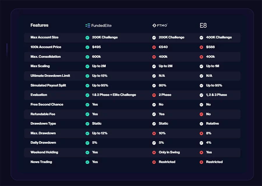Click white check beside E8 4% daily drawdown
The height and width of the screenshot is (186, 262).
(x=201, y=143)
